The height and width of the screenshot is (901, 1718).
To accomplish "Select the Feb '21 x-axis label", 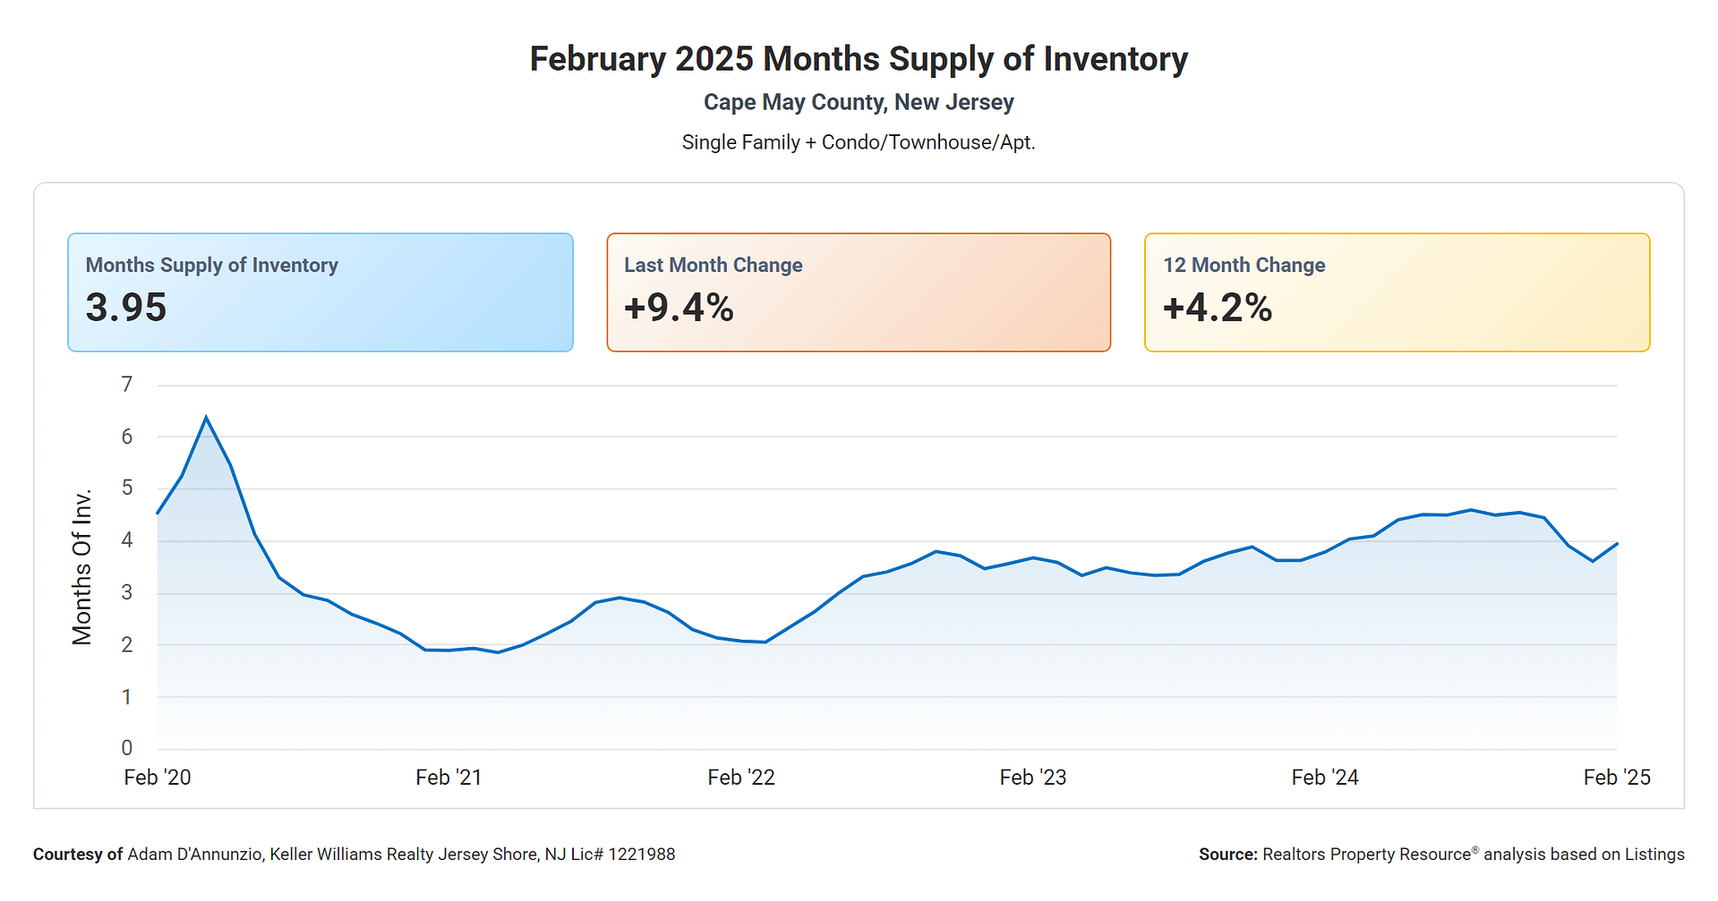I will (449, 778).
